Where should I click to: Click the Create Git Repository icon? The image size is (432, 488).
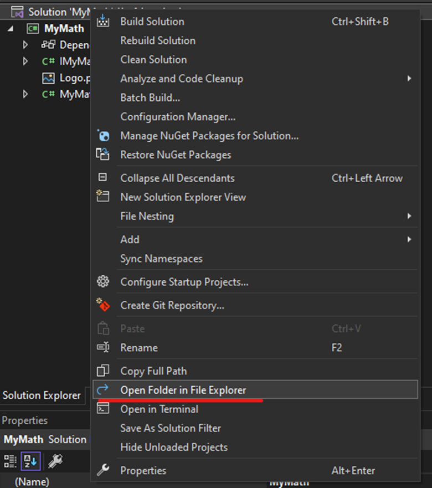(x=102, y=305)
